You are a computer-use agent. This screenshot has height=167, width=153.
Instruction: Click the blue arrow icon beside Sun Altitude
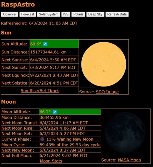tap(45, 44)
